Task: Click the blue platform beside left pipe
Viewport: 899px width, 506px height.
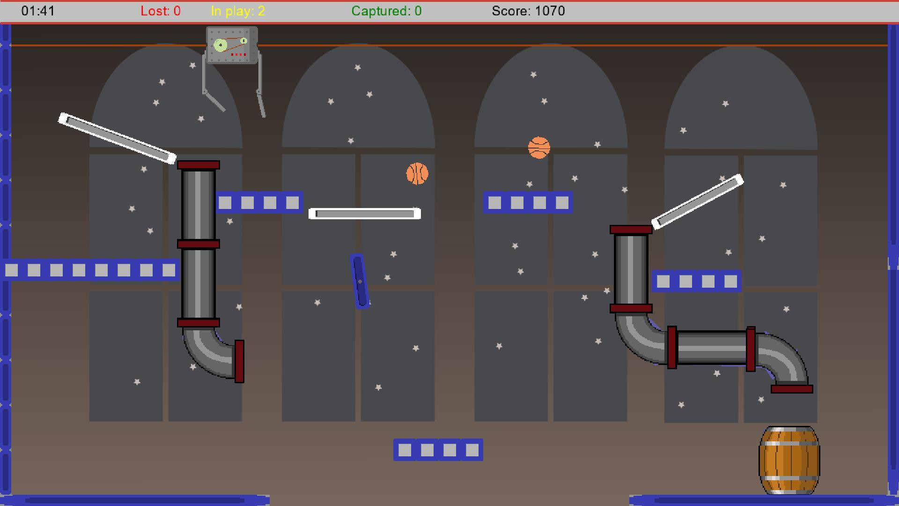Action: [x=259, y=202]
